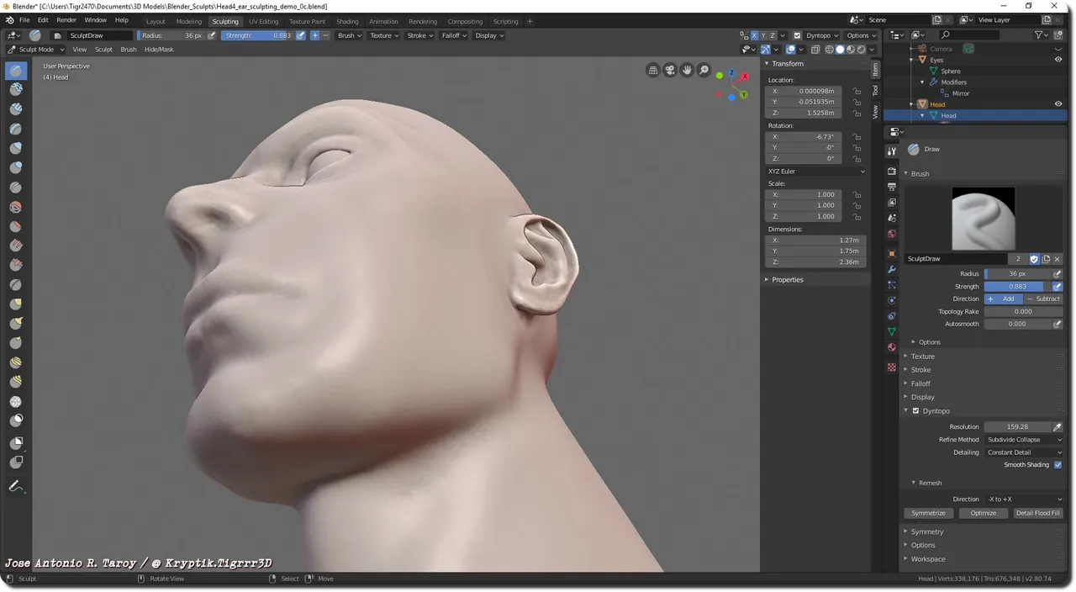This screenshot has height=592, width=1076.
Task: Switch to the UV Editing workspace tab
Action: point(264,21)
